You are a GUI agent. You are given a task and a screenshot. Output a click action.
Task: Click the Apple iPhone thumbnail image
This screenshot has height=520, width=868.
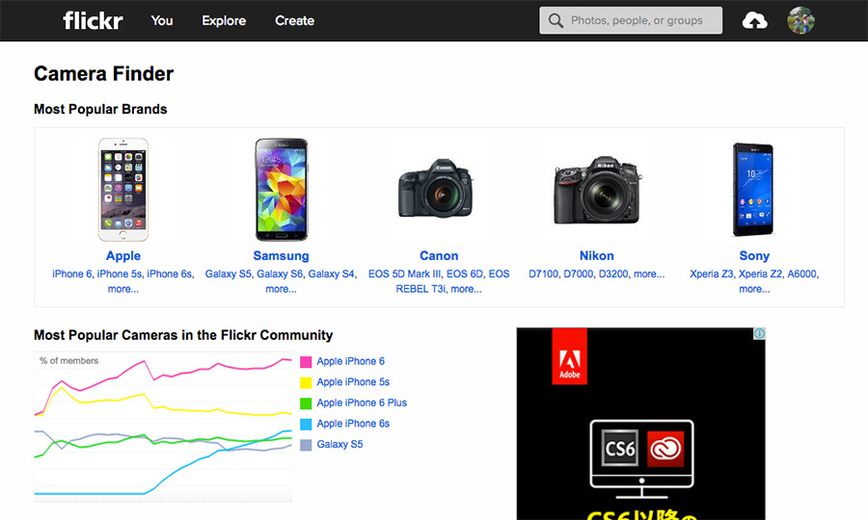click(x=122, y=190)
